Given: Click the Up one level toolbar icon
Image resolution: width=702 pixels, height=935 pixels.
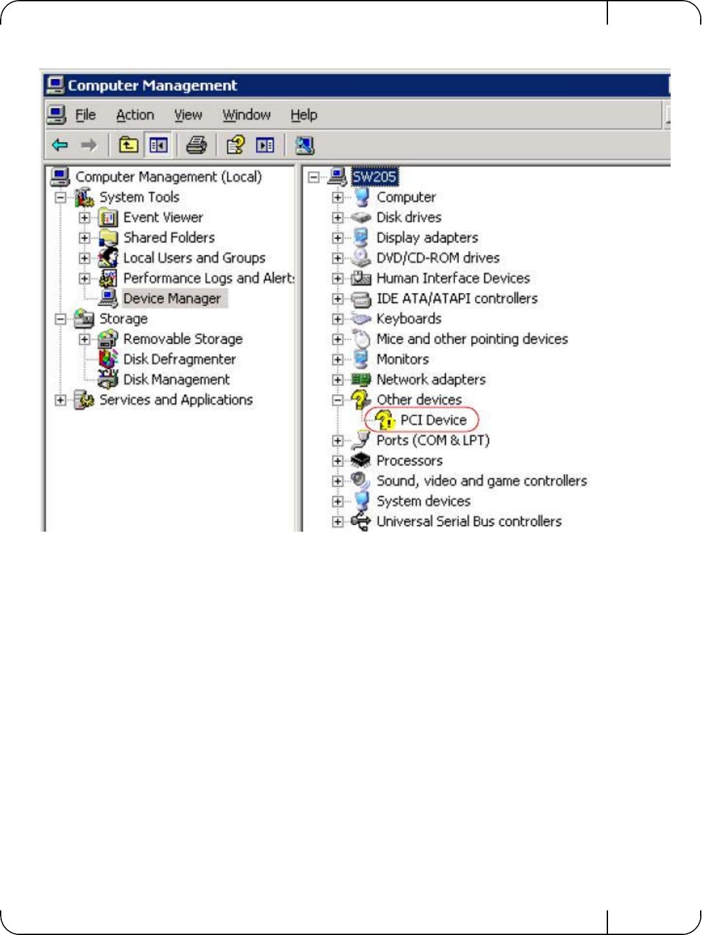Looking at the screenshot, I should [128, 145].
